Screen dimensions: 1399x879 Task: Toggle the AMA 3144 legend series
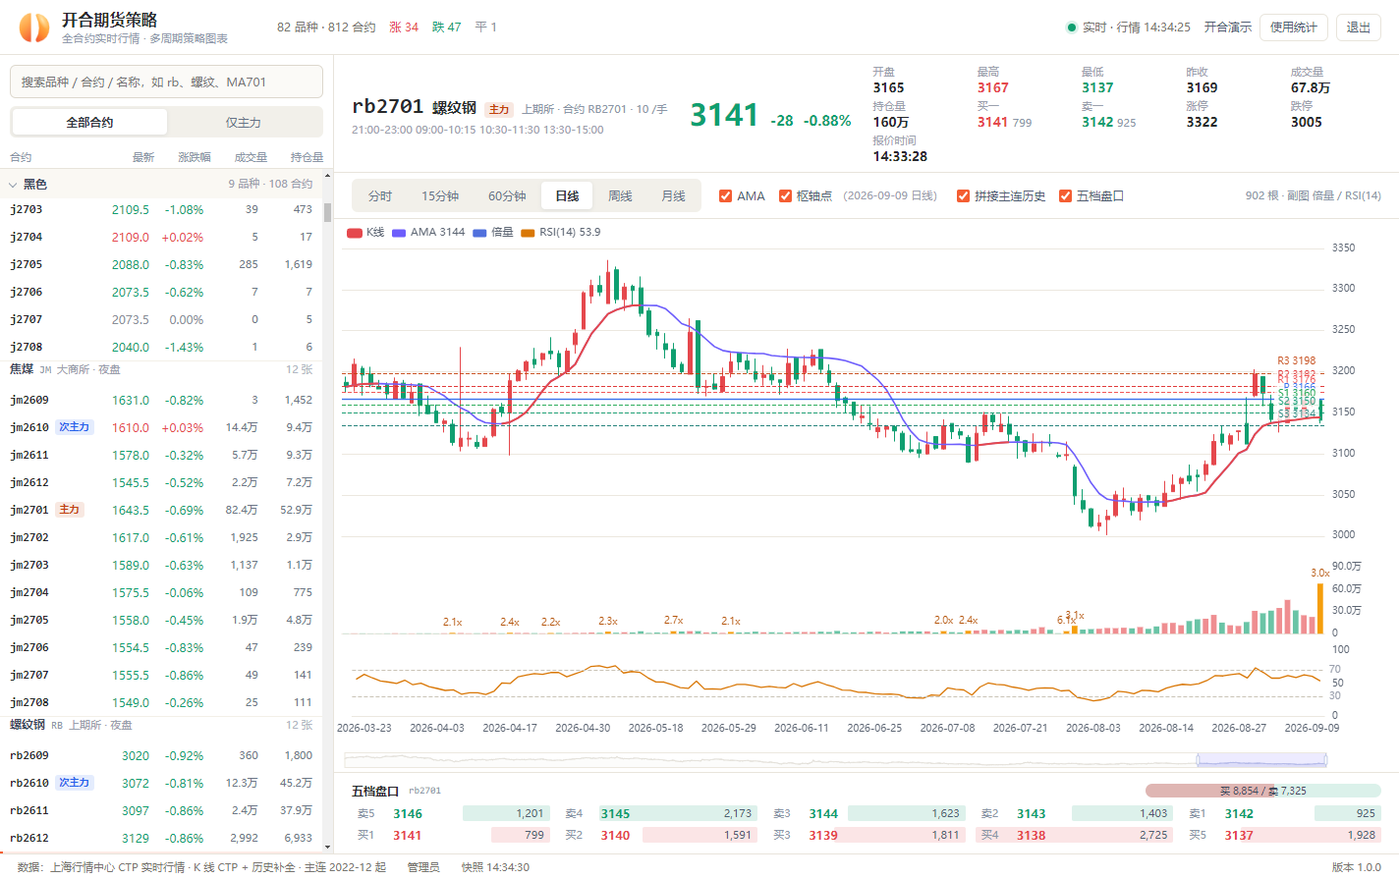(428, 233)
